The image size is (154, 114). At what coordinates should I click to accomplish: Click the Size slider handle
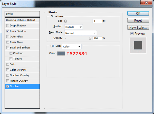click(66, 21)
